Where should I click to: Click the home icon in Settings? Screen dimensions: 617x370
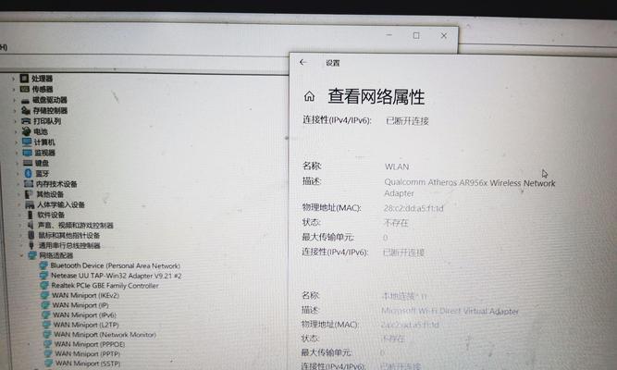coord(309,96)
